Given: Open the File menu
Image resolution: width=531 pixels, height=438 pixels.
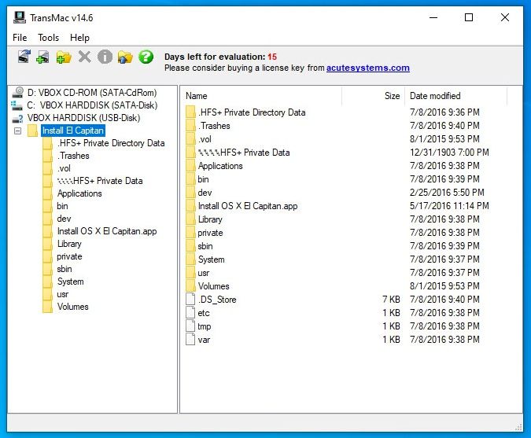Looking at the screenshot, I should 20,38.
